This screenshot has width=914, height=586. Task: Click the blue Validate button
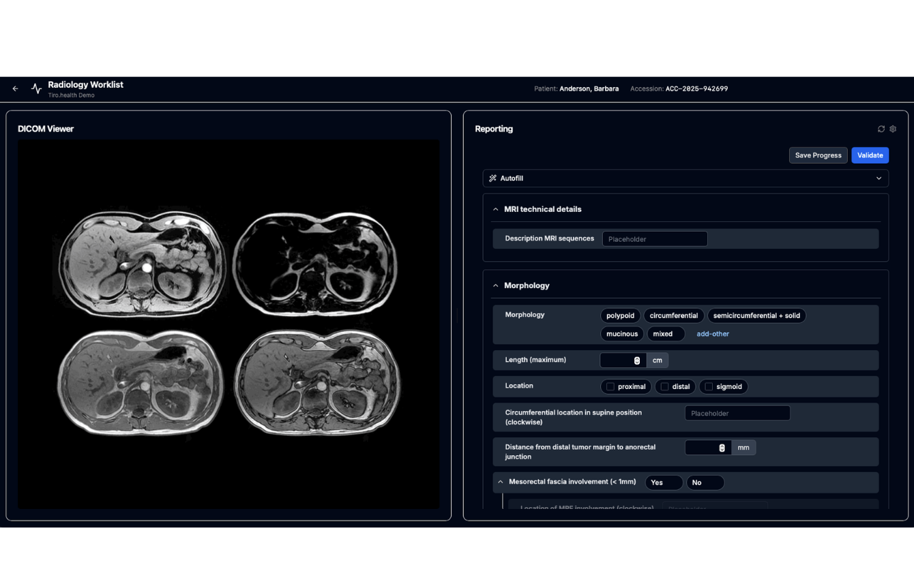coord(870,155)
